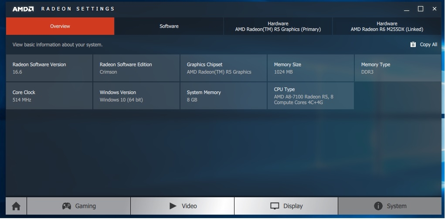This screenshot has height=219, width=445.
Task: Click the RADEON SETTINGS title text
Action: [x=78, y=9]
